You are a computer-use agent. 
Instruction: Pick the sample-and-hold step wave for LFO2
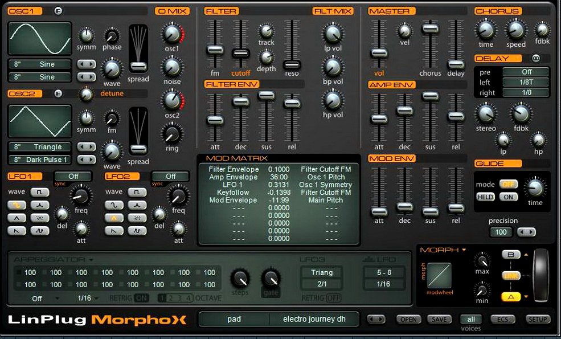(137, 231)
